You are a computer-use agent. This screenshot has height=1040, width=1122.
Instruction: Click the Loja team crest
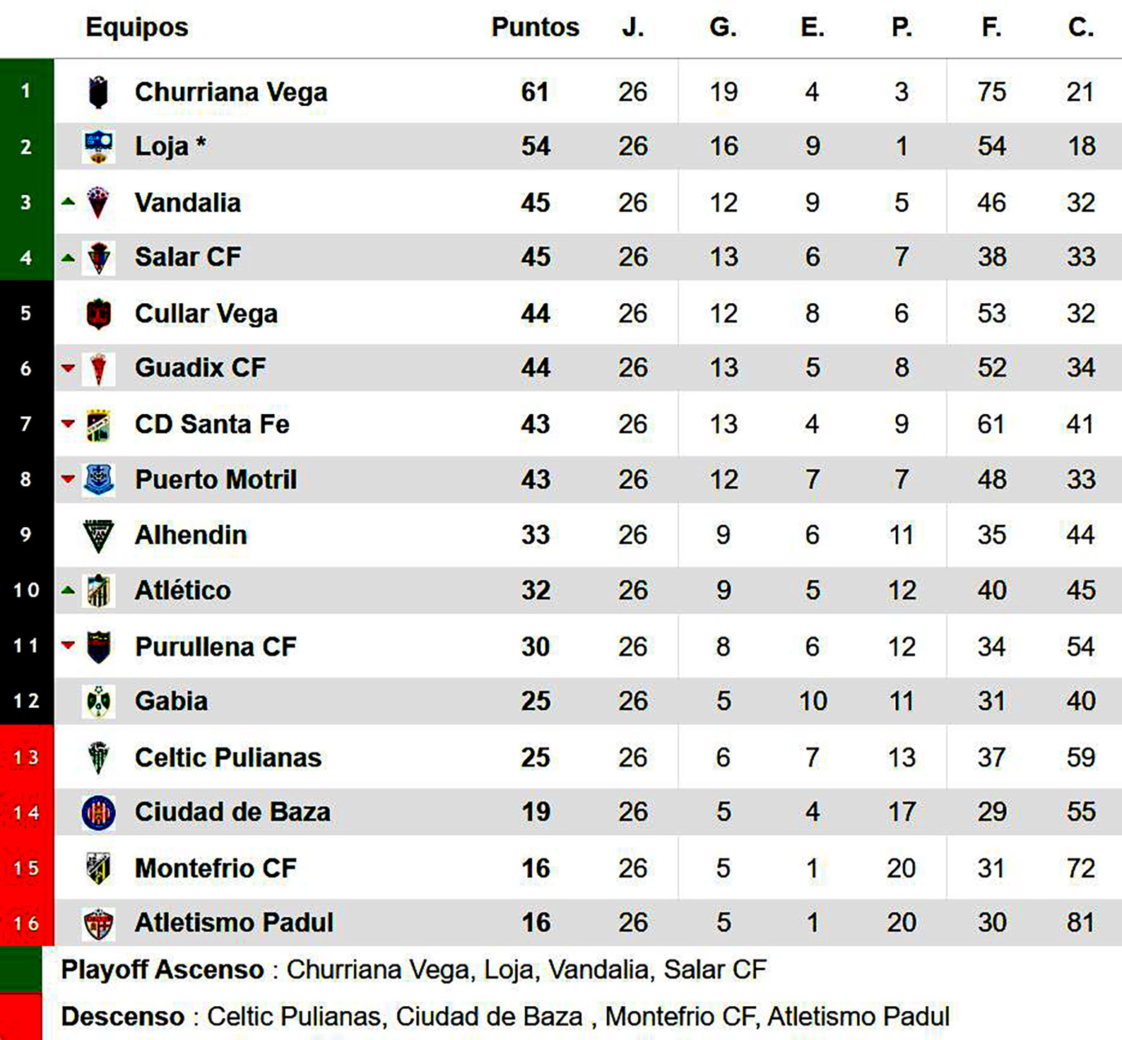point(98,147)
